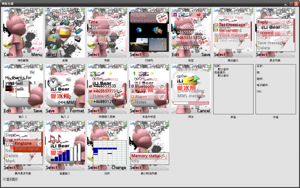Click the 输入 1 caption label

23,117
